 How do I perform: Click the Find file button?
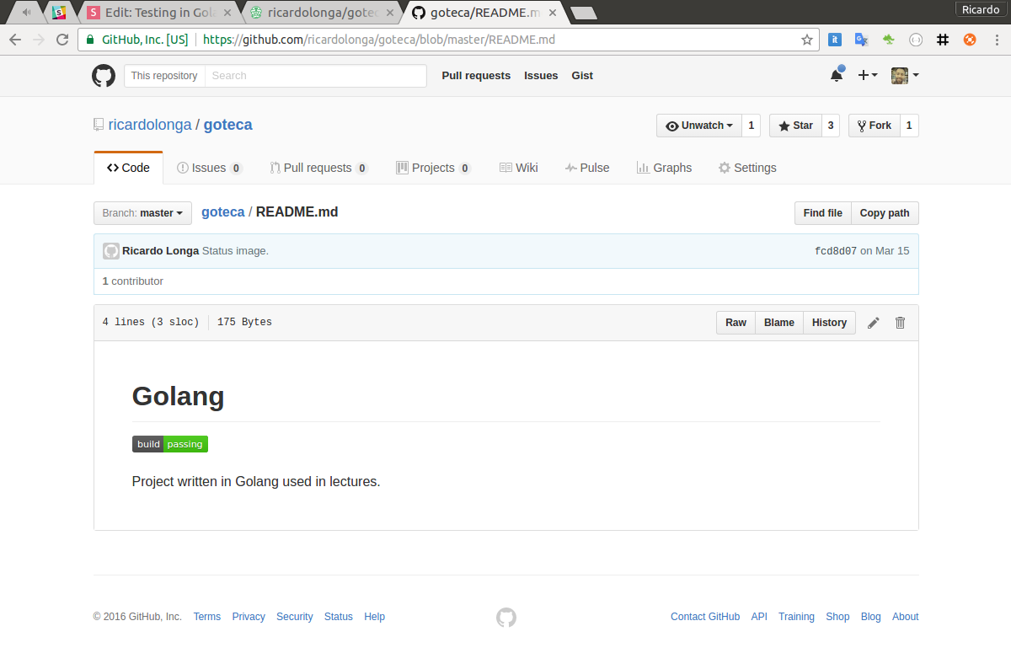[823, 213]
